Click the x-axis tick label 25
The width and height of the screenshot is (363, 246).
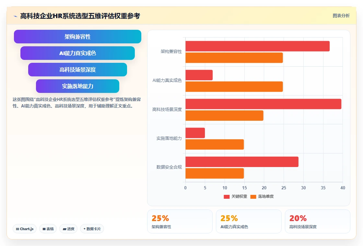coord(284,188)
